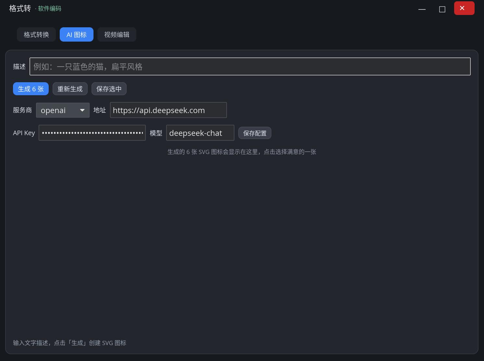Click the API Key label
The height and width of the screenshot is (361, 484).
tap(24, 133)
